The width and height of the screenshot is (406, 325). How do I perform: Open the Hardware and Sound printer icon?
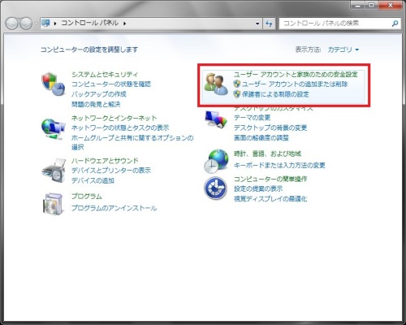click(54, 171)
